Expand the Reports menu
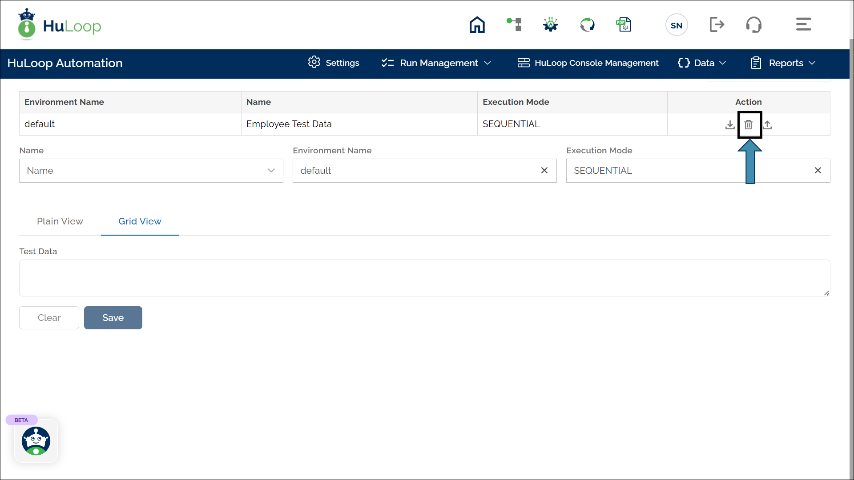 pos(783,63)
